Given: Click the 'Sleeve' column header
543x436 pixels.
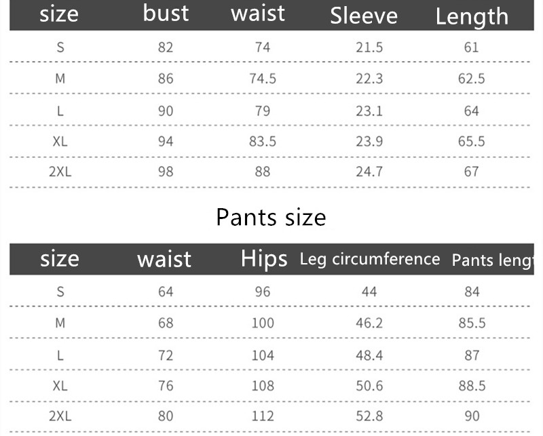Looking at the screenshot, I should point(364,16).
